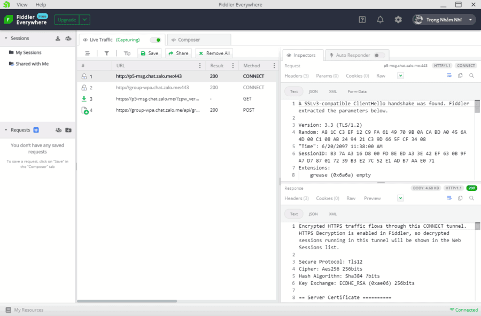Open Shared with Me folder
Screen dimensions: 481x316
(x=29, y=64)
